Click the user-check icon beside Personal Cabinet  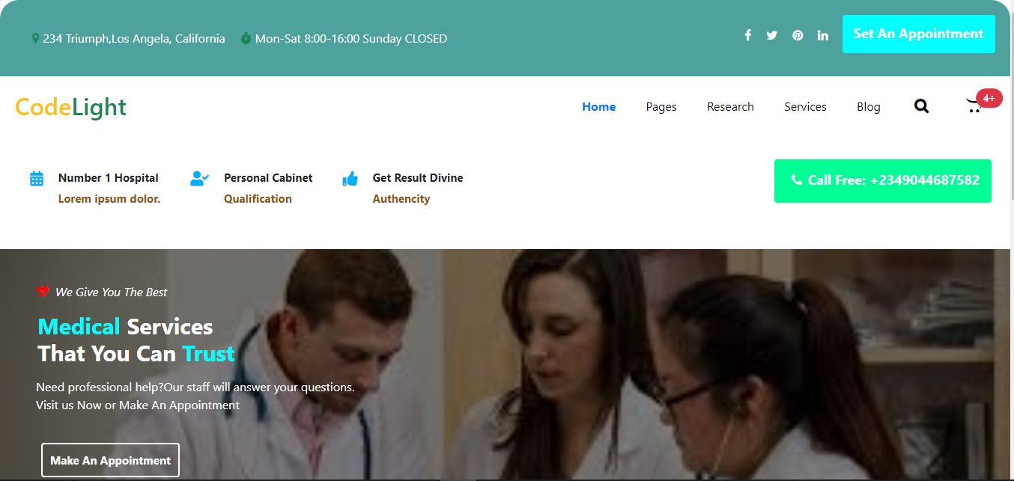199,179
